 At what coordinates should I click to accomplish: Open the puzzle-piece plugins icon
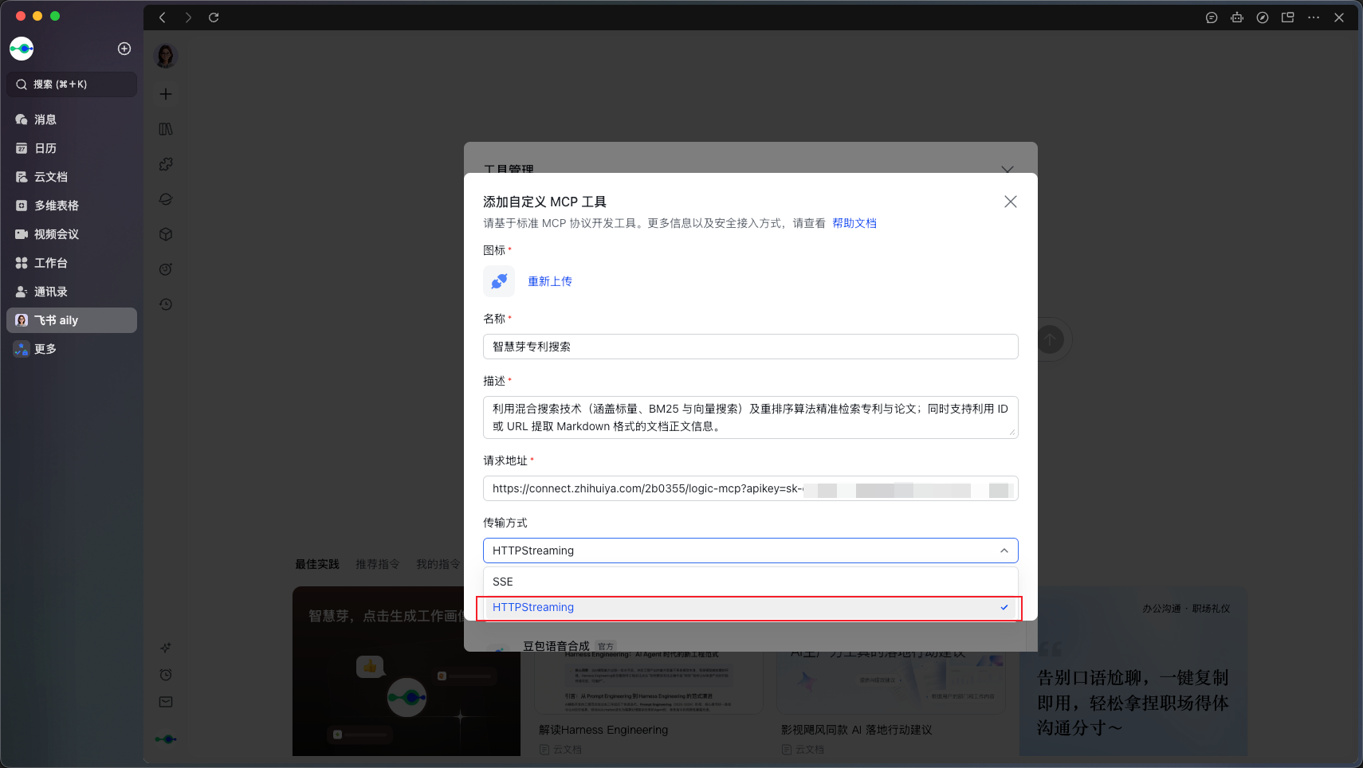point(166,164)
